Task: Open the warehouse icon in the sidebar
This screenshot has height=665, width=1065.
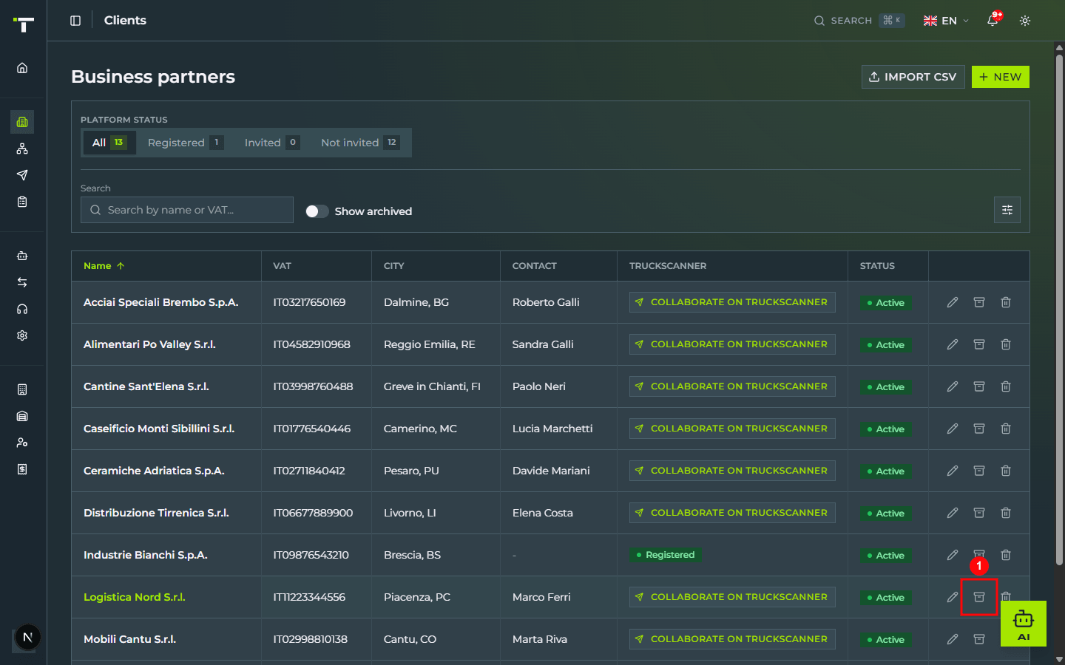Action: tap(22, 416)
